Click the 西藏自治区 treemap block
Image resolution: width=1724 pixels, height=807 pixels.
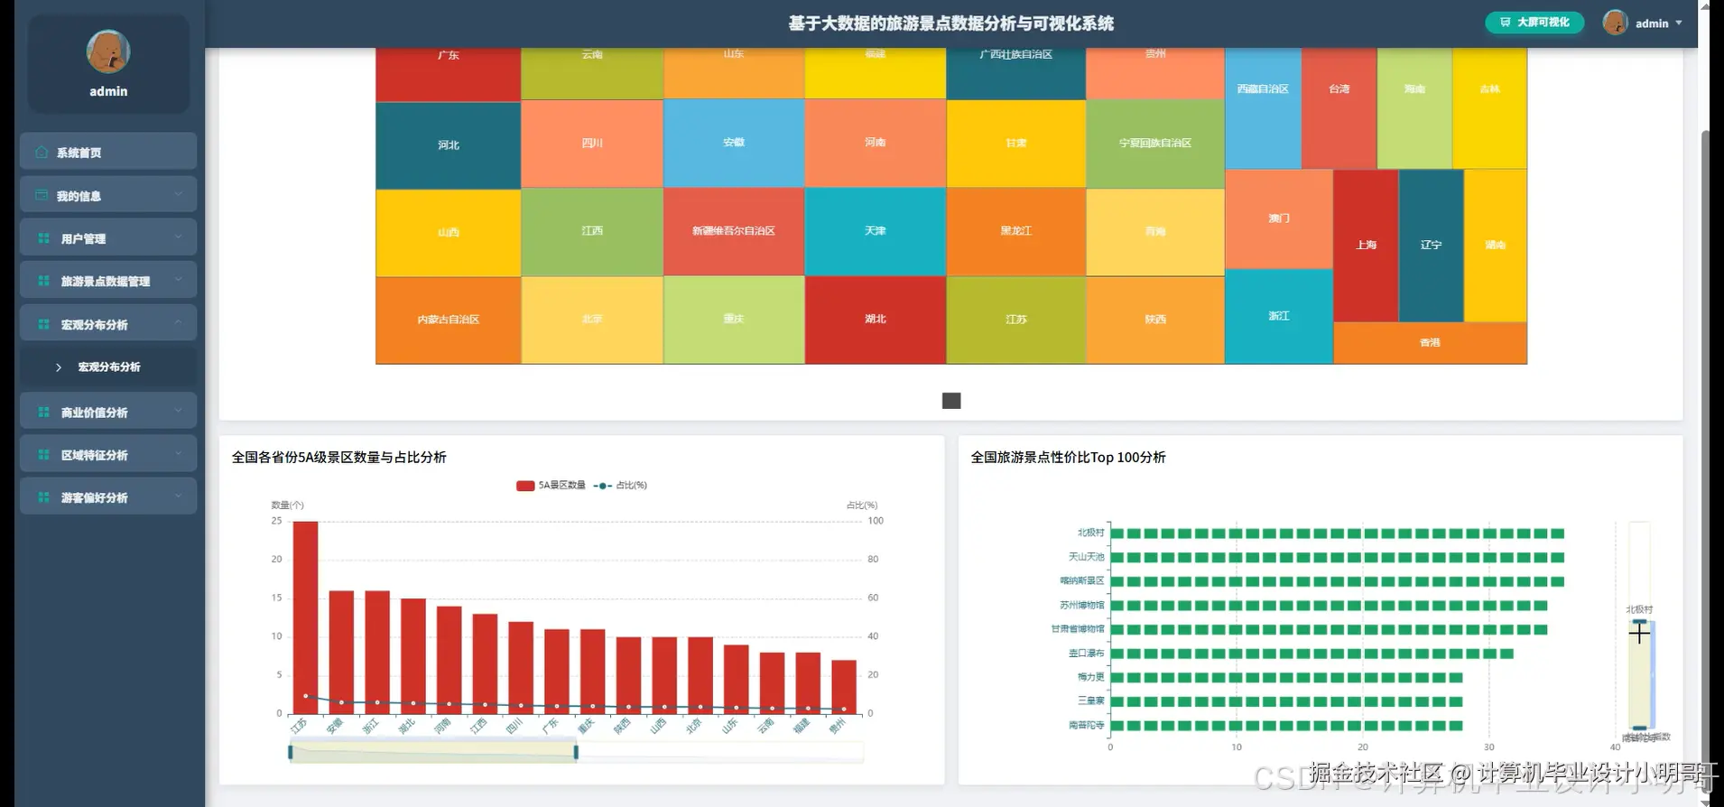[x=1263, y=108]
